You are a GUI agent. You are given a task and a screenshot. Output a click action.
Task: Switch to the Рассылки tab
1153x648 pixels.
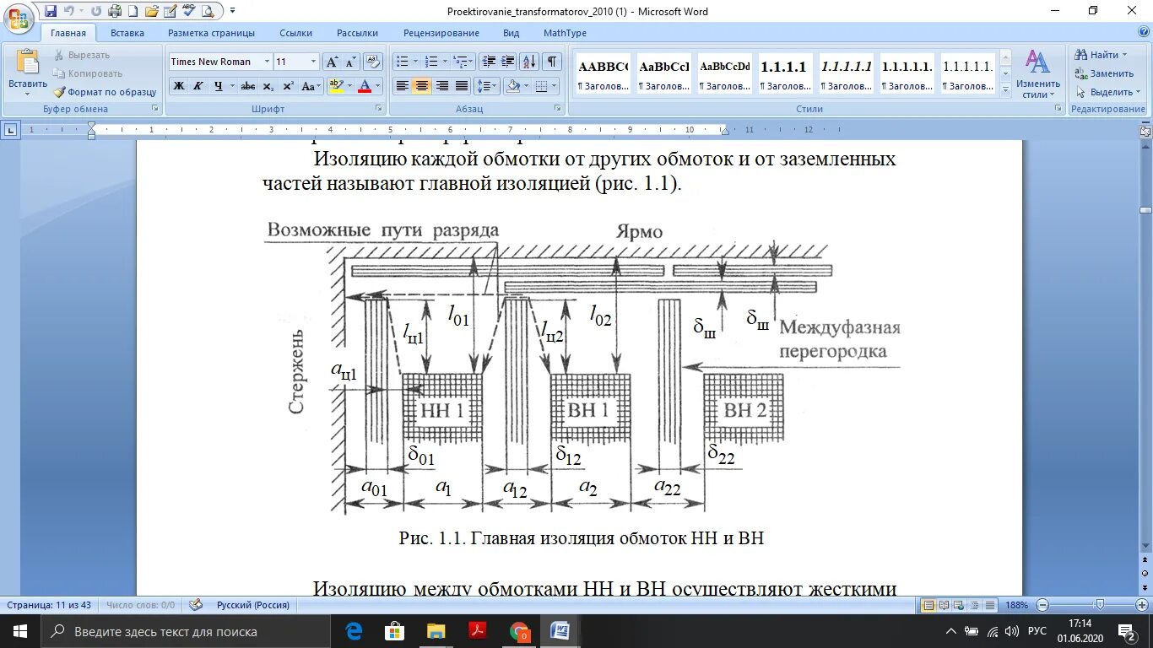point(357,33)
